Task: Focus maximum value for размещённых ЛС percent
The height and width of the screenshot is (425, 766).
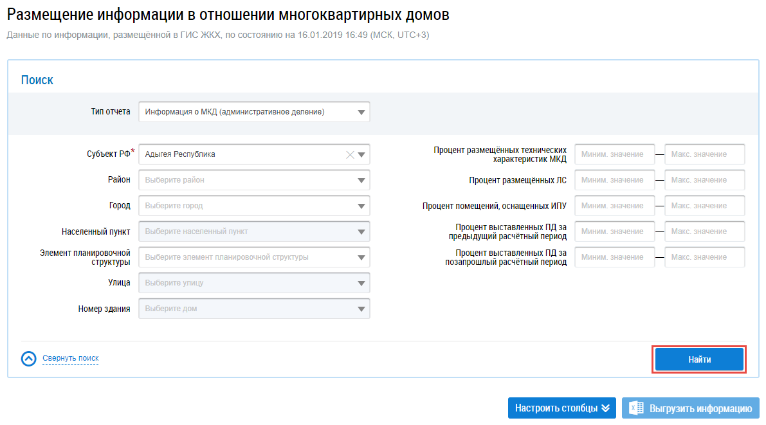Action: point(704,180)
